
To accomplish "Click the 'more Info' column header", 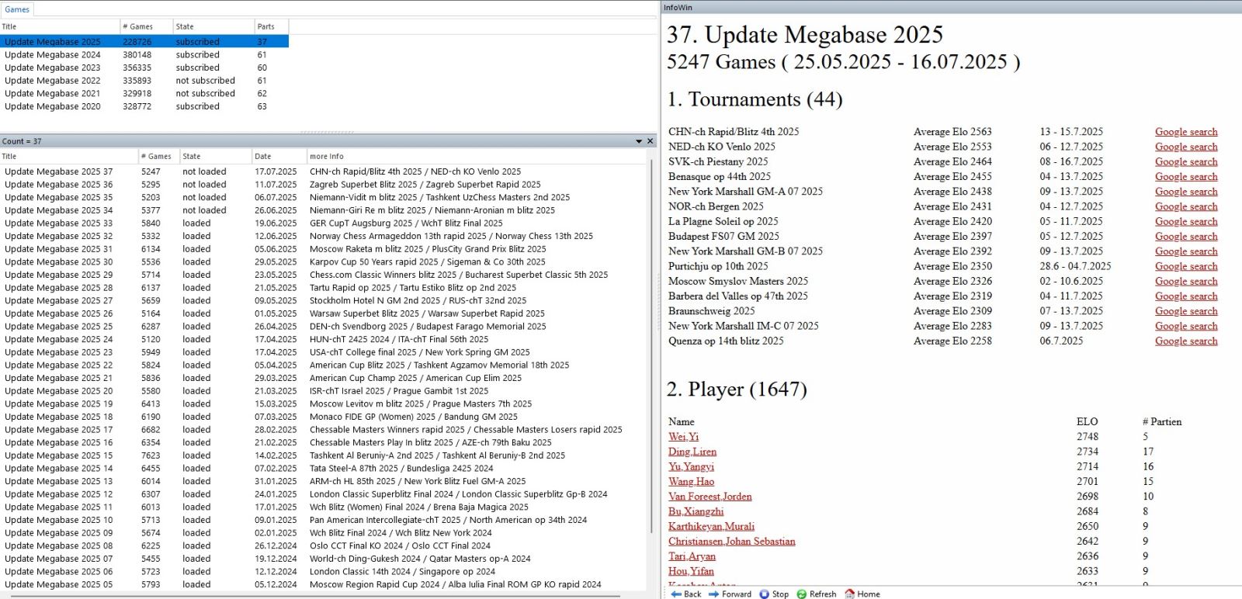I will pos(326,156).
